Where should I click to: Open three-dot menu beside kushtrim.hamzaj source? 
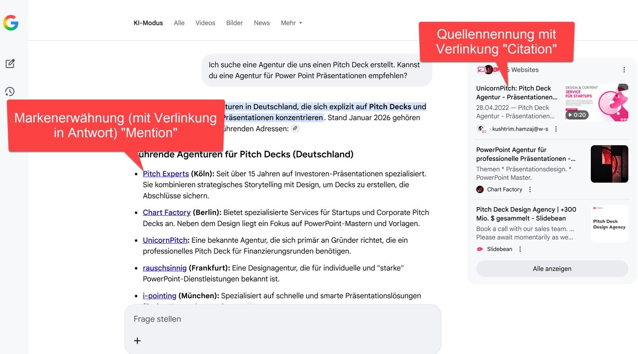556,129
